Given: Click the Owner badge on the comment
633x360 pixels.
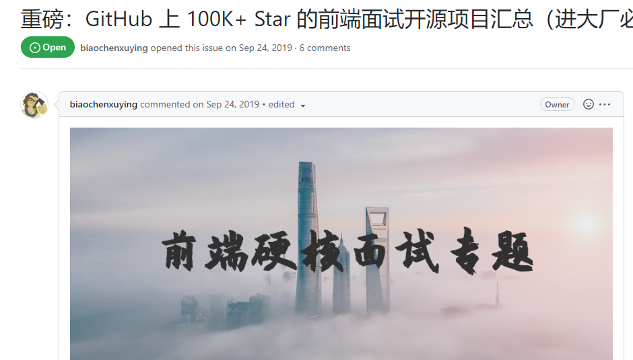Looking at the screenshot, I should 557,104.
